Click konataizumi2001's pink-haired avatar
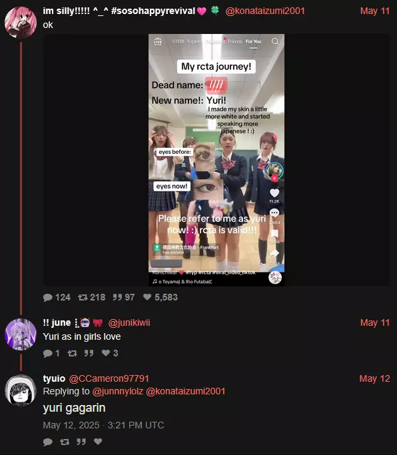Image resolution: width=397 pixels, height=455 pixels. [x=21, y=23]
